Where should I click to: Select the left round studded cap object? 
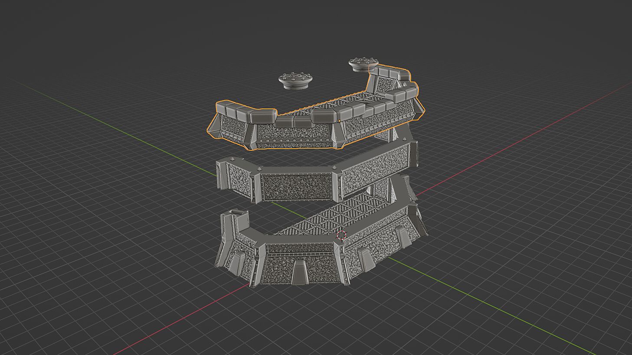tap(295, 81)
